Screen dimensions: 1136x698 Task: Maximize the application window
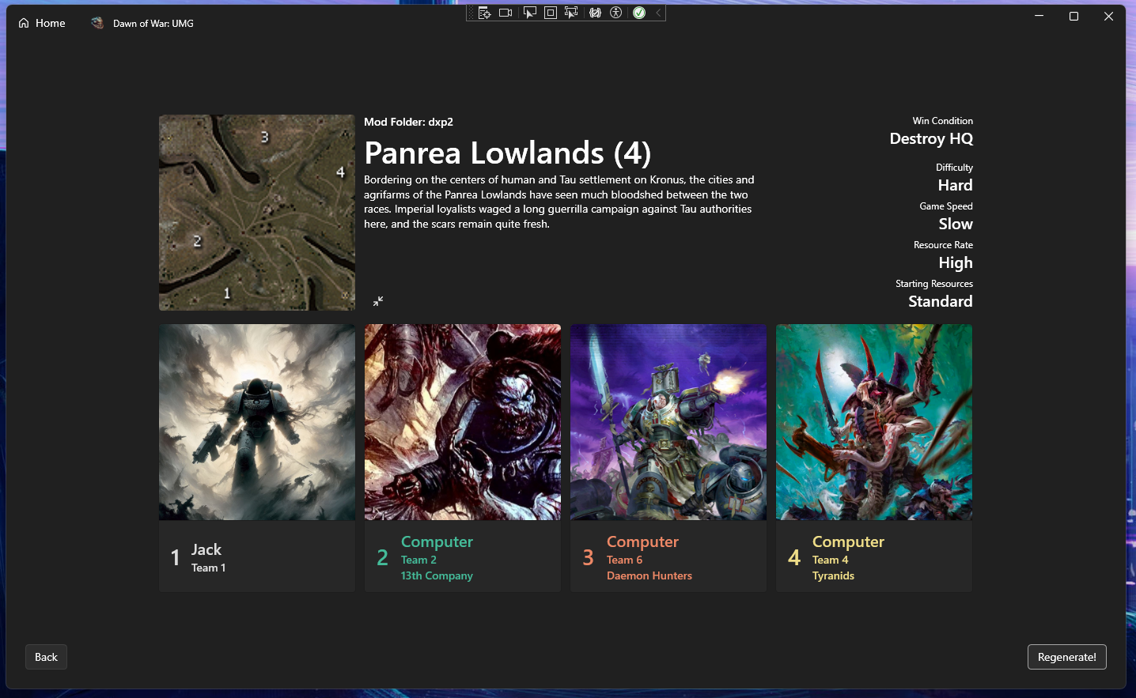[x=1074, y=16]
